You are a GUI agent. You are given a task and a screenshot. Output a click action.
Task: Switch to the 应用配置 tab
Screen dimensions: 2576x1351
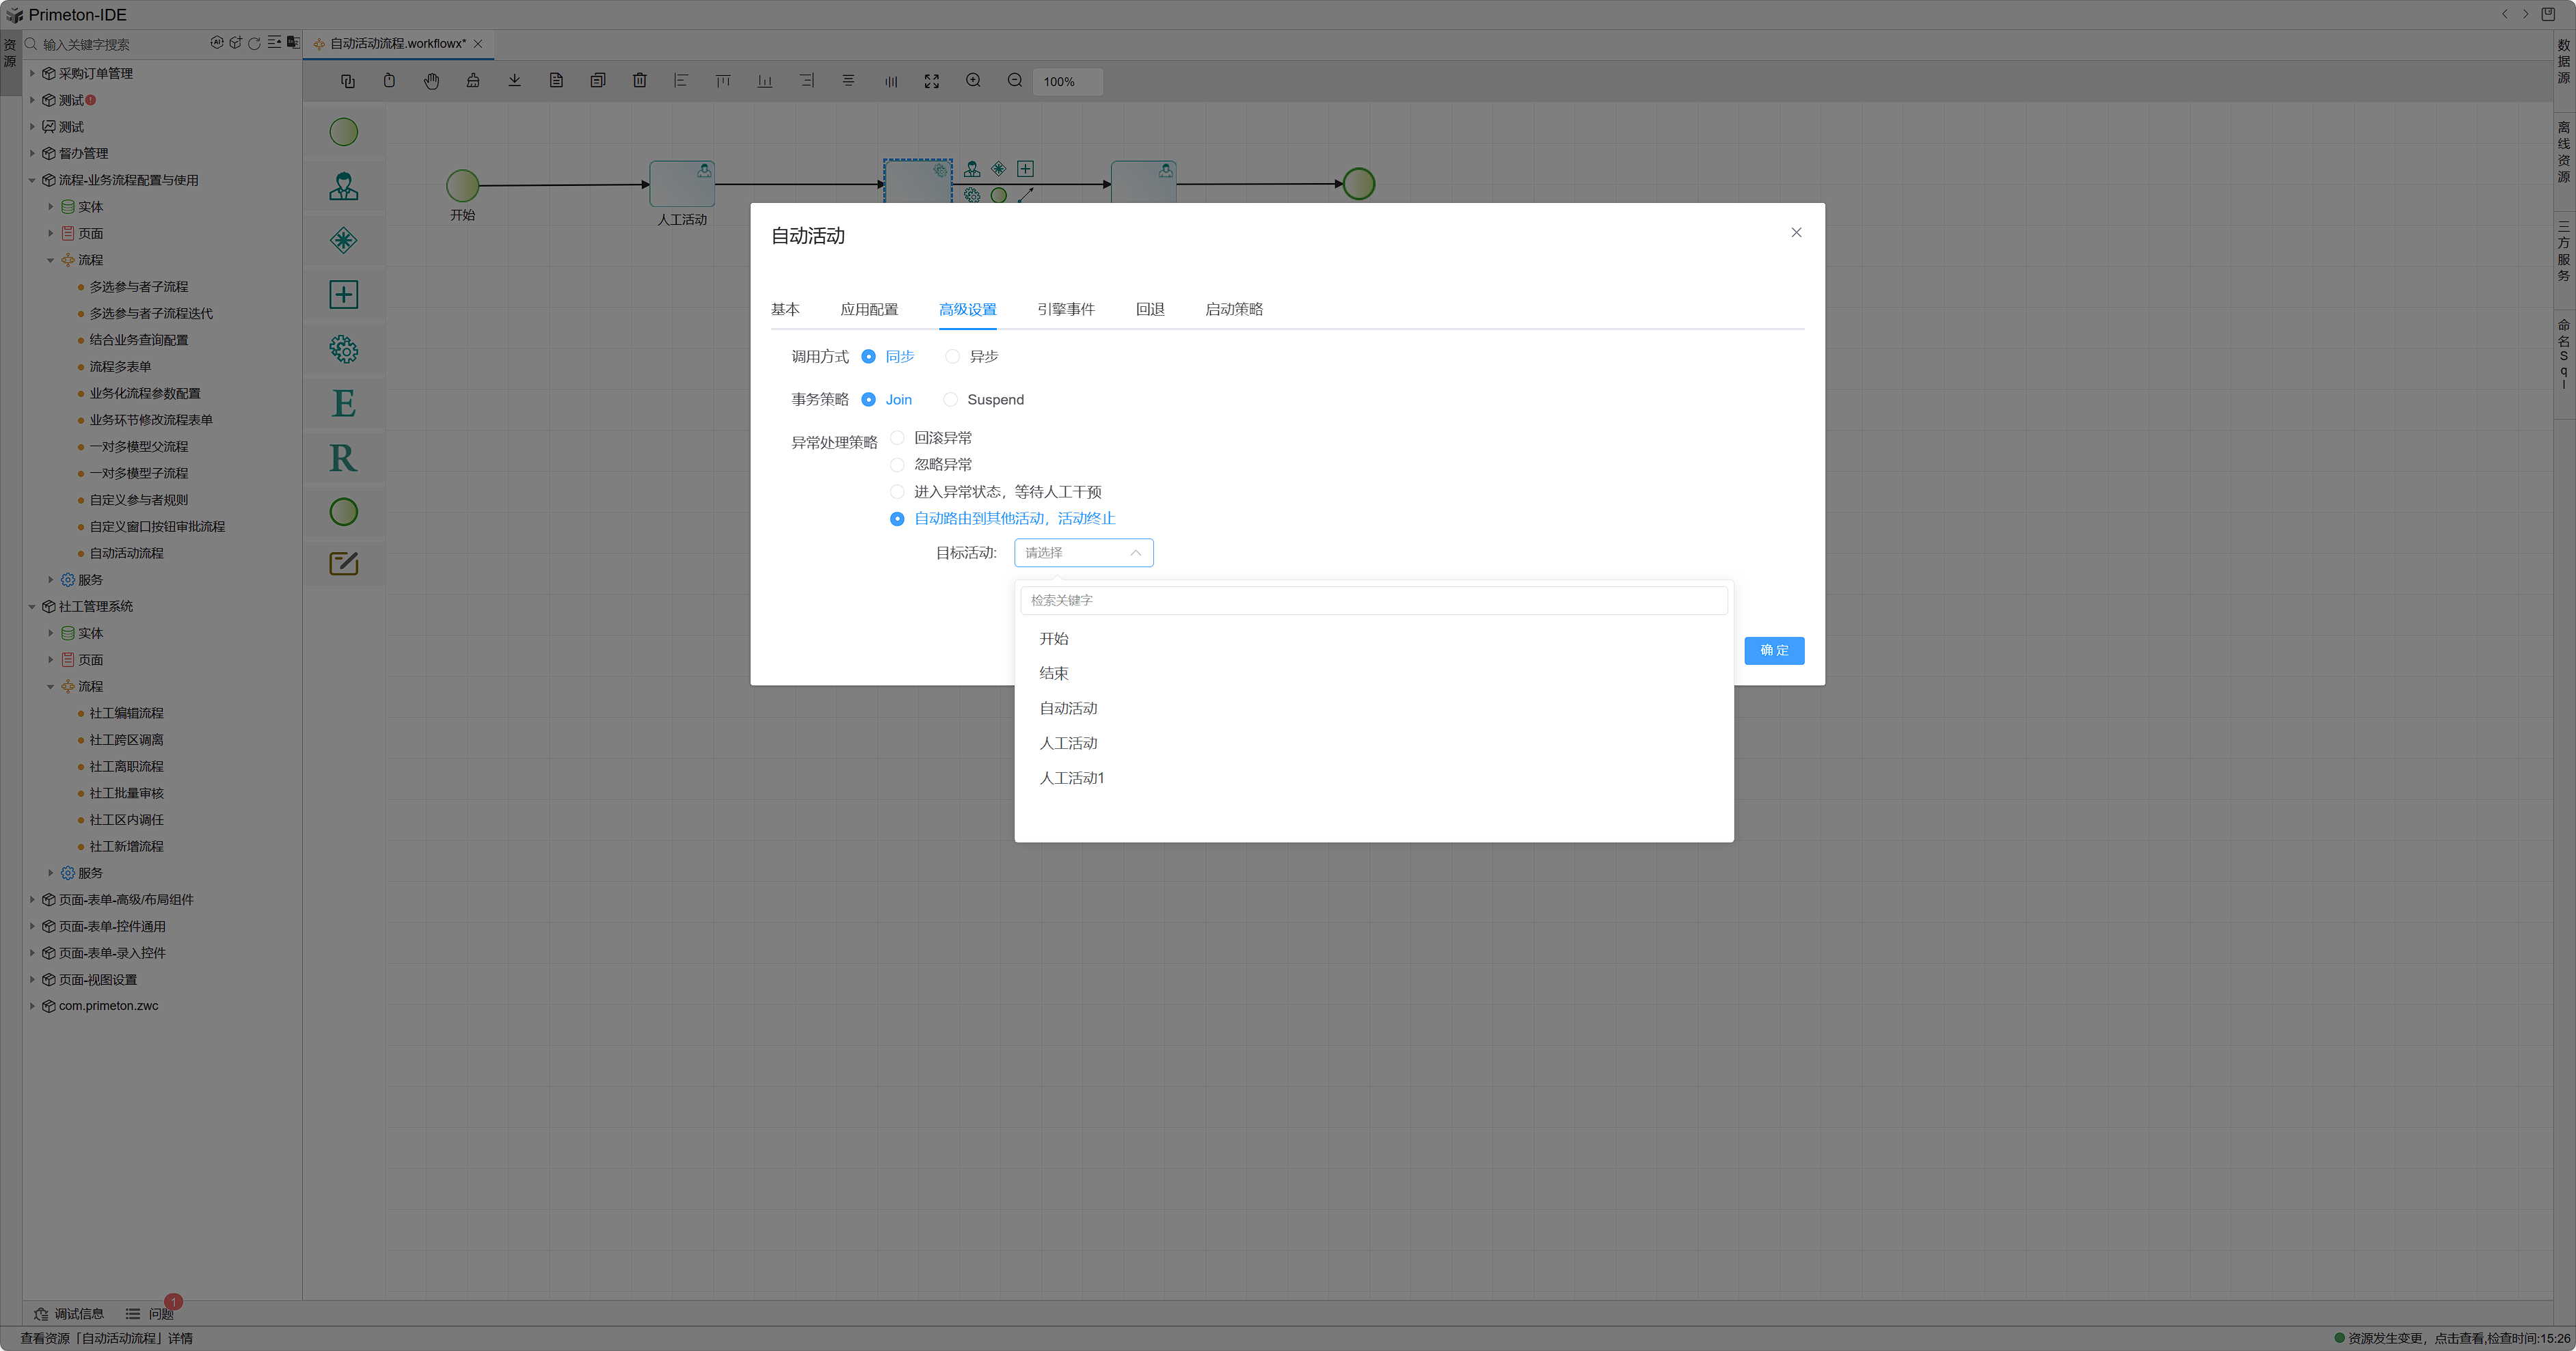[868, 310]
